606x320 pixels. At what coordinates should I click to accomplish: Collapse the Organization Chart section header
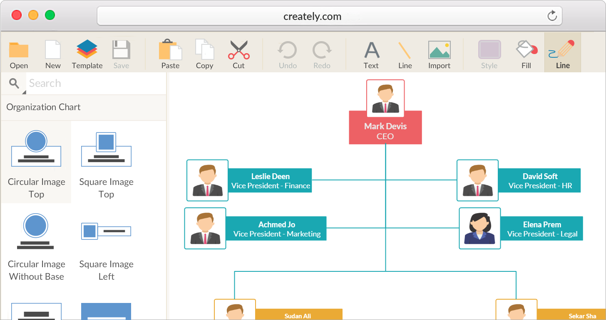pyautogui.click(x=83, y=107)
